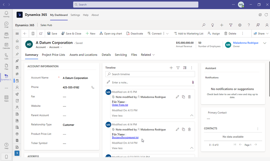The height and width of the screenshot is (161, 270).
Task: Open record in new window icon
Action: [x=41, y=33]
